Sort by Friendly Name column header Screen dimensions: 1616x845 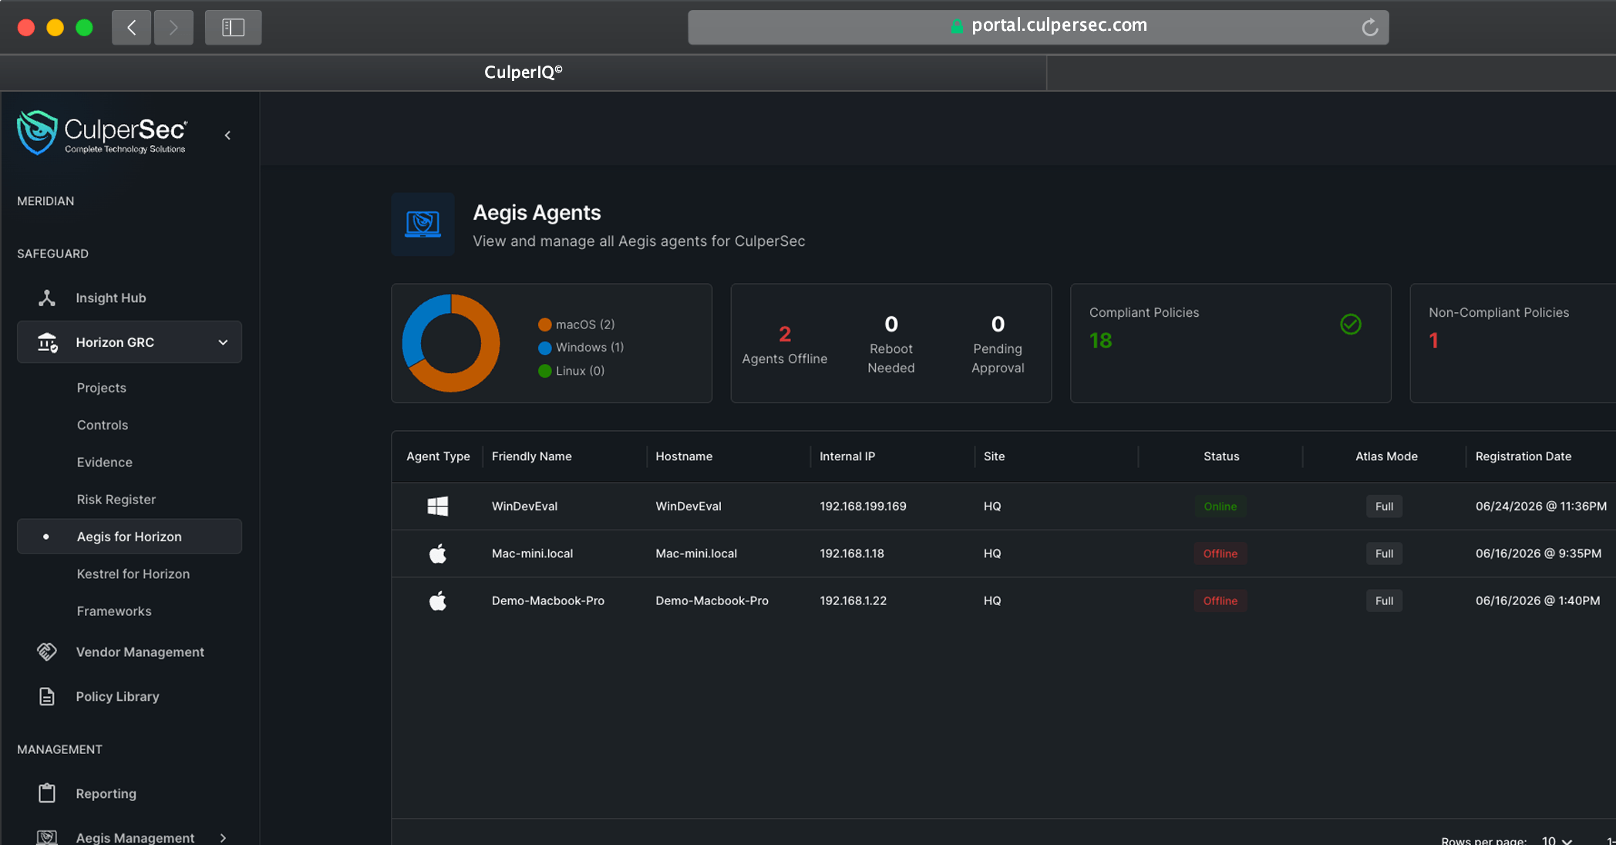click(x=532, y=456)
